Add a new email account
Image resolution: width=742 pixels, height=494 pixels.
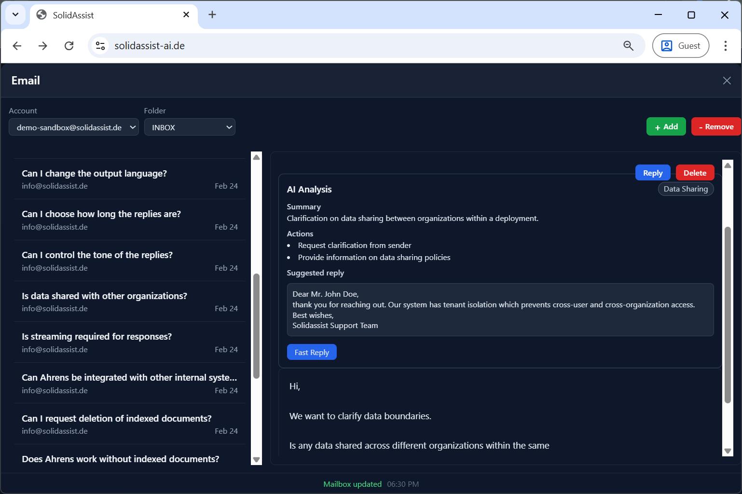click(666, 126)
